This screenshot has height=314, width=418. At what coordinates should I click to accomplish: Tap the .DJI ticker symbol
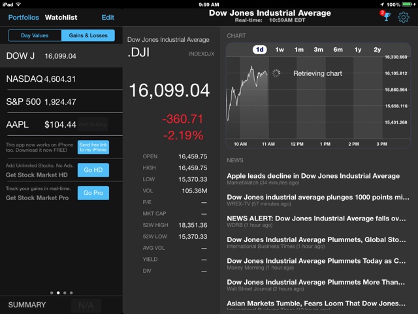tap(138, 52)
